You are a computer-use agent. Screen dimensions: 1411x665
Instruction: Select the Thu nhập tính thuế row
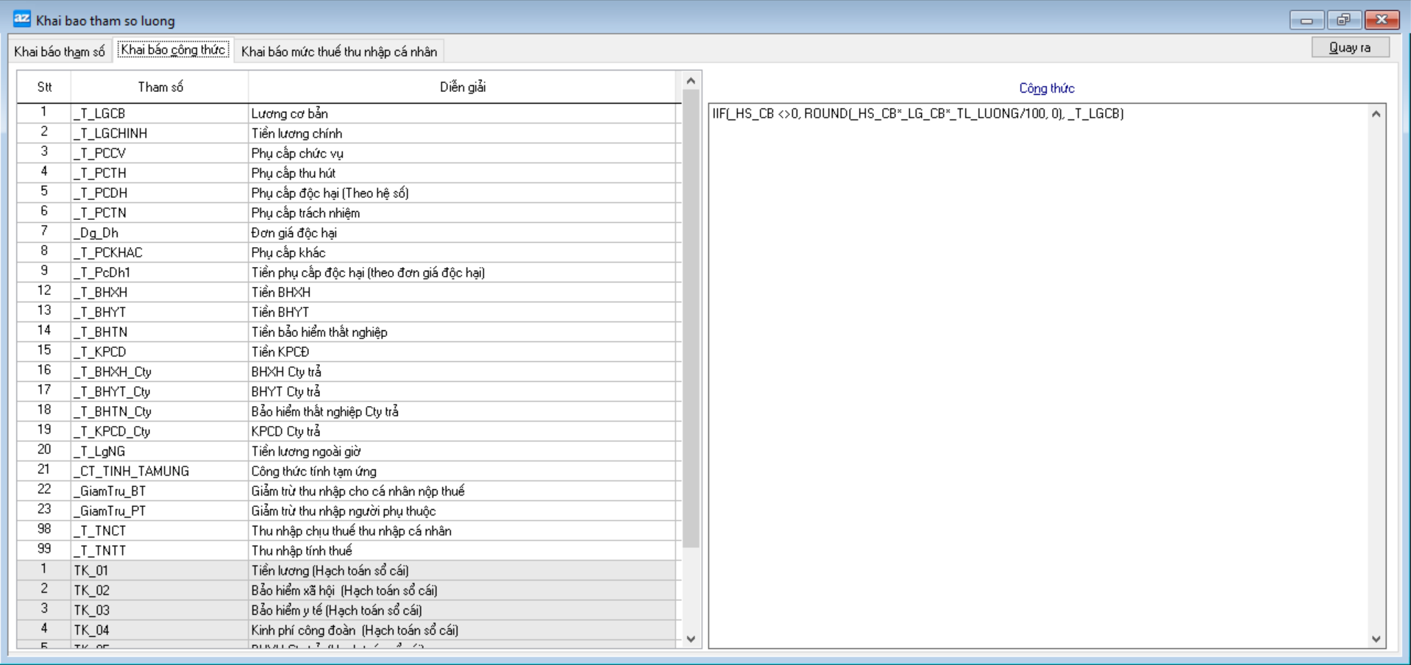click(x=463, y=550)
